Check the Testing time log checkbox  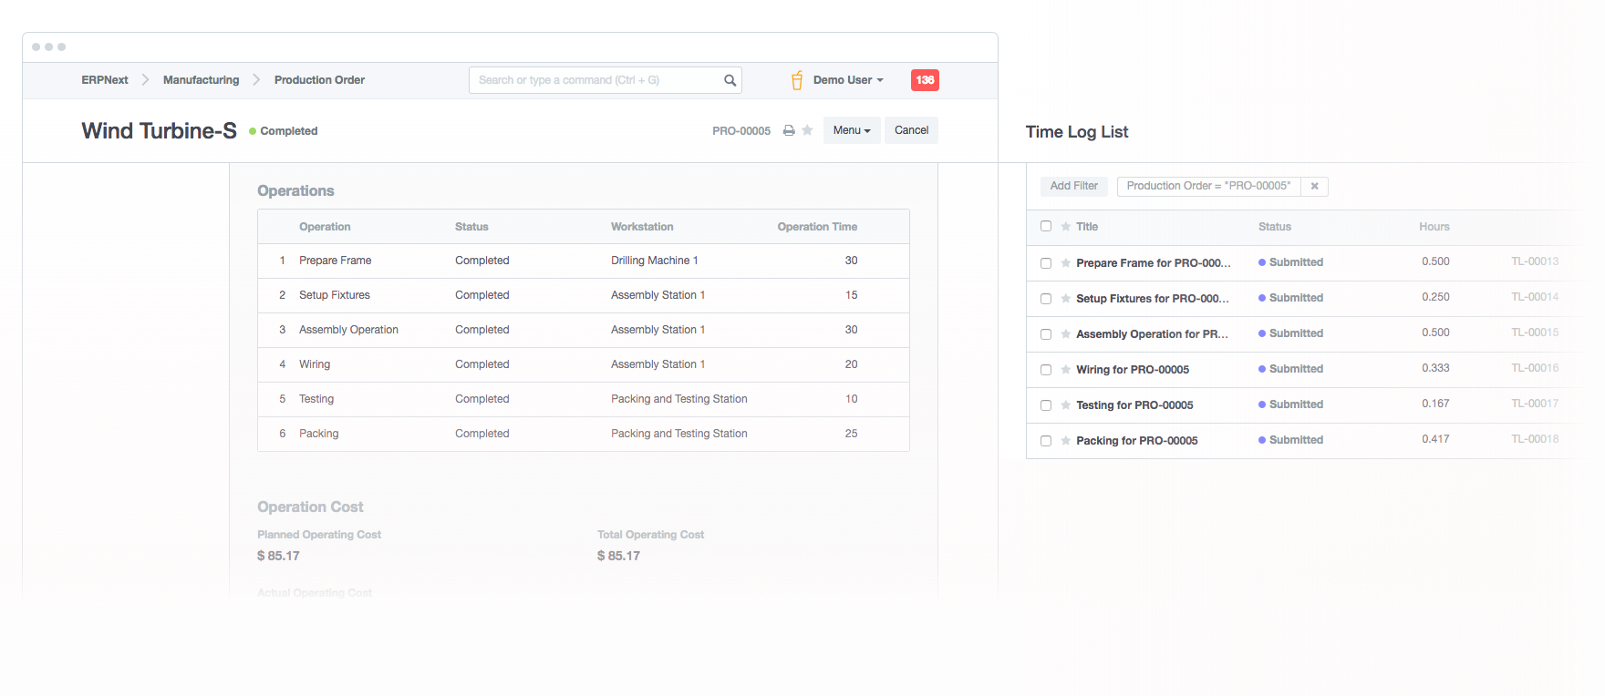coord(1046,405)
